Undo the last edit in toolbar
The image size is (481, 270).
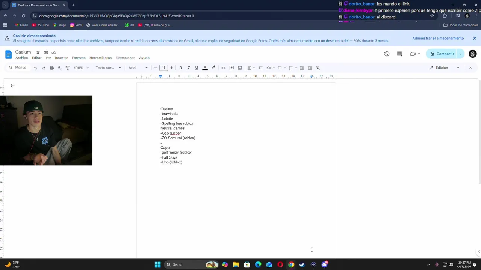pos(35,68)
